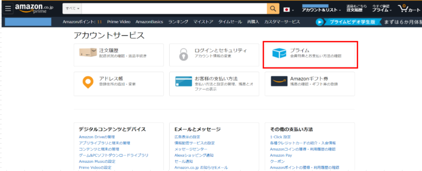The height and width of the screenshot is (171, 422).
Task: Click 会員特典とお支払い方法の確認 subtitle text
Action: click(x=316, y=56)
